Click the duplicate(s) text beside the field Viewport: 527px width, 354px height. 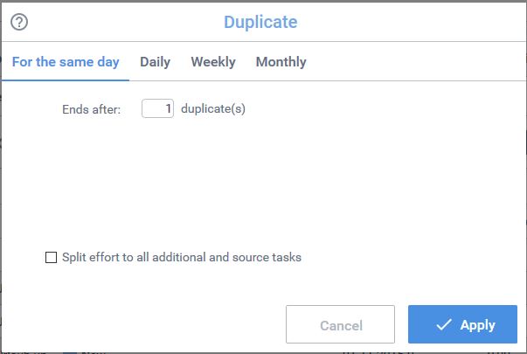point(213,108)
